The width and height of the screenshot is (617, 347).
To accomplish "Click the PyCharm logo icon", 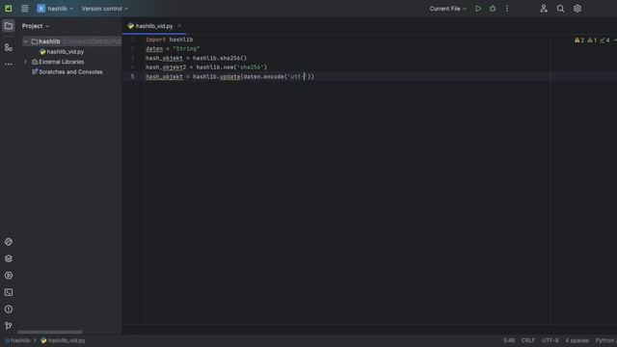I will [x=9, y=9].
